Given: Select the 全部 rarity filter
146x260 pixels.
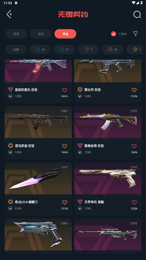Looking at the screenshot, I should click(x=16, y=49).
